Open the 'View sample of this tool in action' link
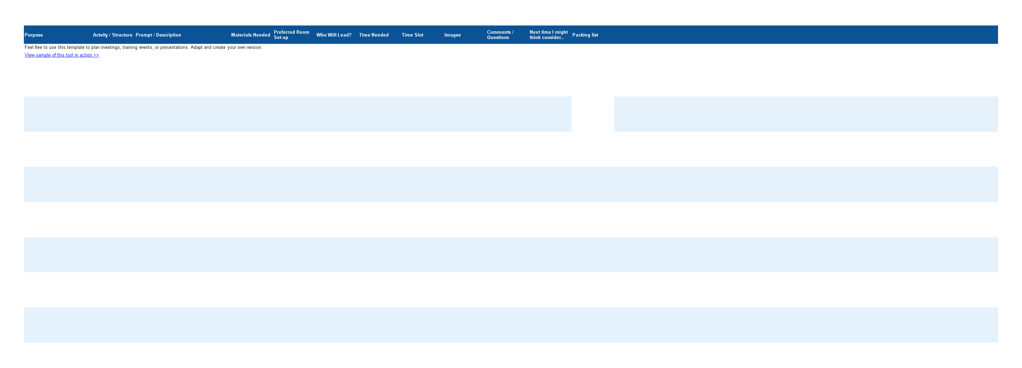 coord(61,55)
